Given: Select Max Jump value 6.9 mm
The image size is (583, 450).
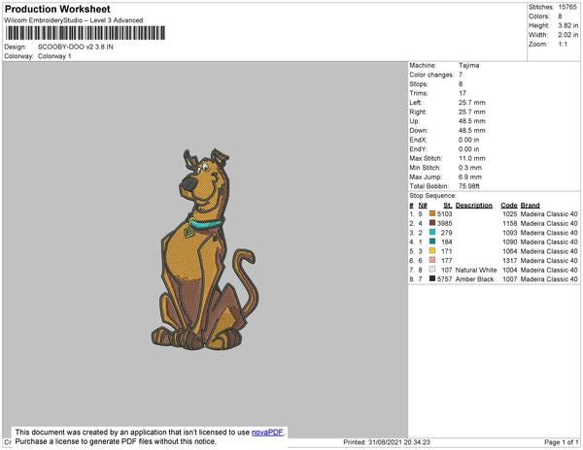Looking at the screenshot, I should click(x=470, y=177).
